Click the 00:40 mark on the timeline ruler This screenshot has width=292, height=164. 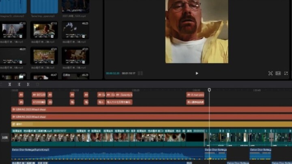(x=257, y=90)
